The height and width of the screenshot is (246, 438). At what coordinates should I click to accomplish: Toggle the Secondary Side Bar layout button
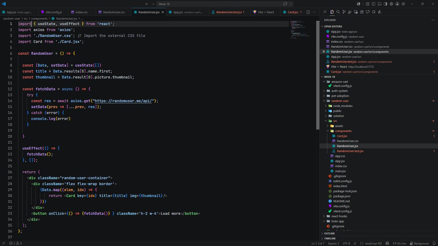coord(385,4)
